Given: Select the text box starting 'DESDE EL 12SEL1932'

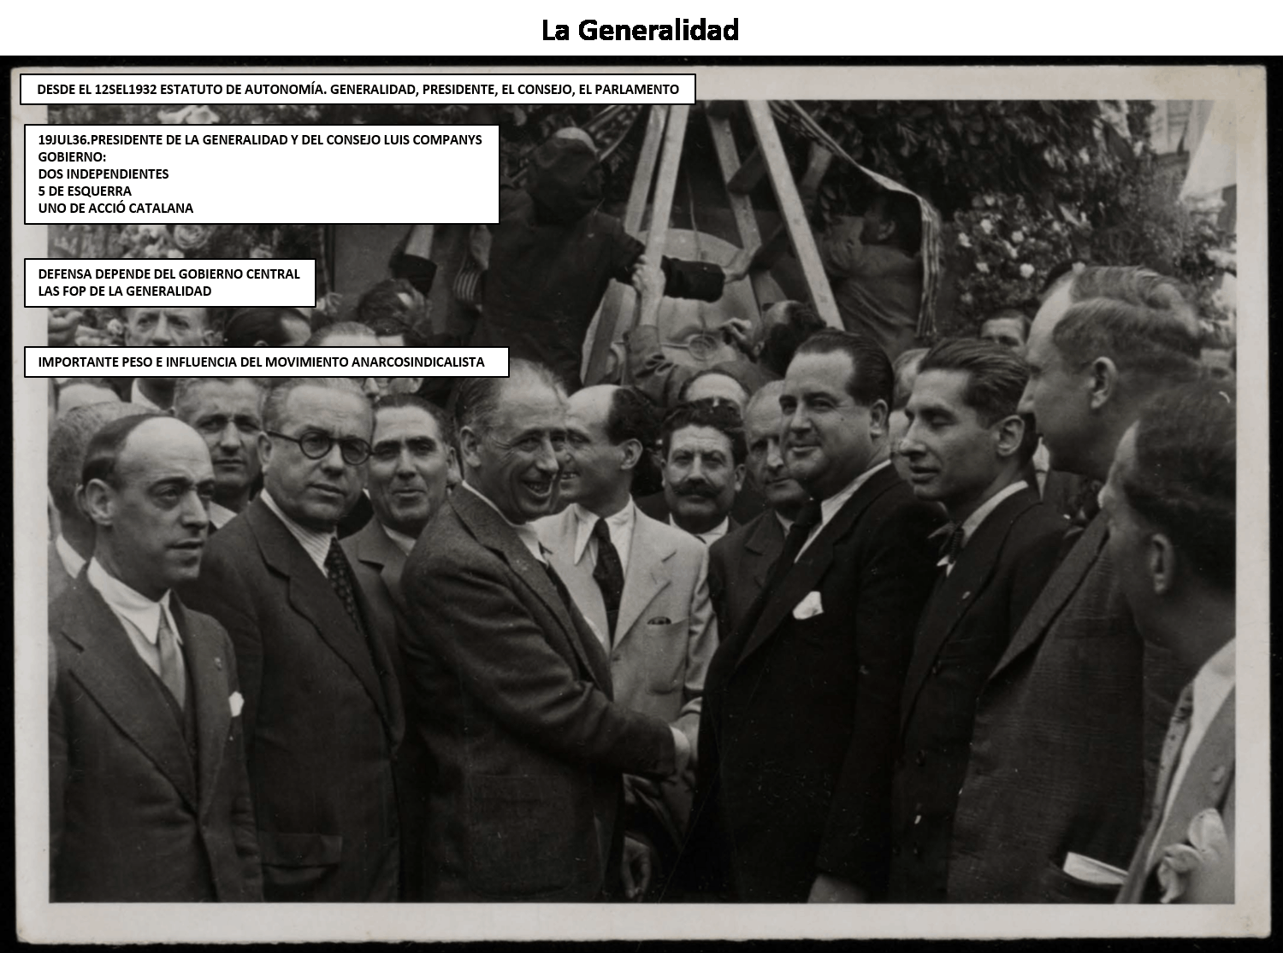Looking at the screenshot, I should 358,89.
